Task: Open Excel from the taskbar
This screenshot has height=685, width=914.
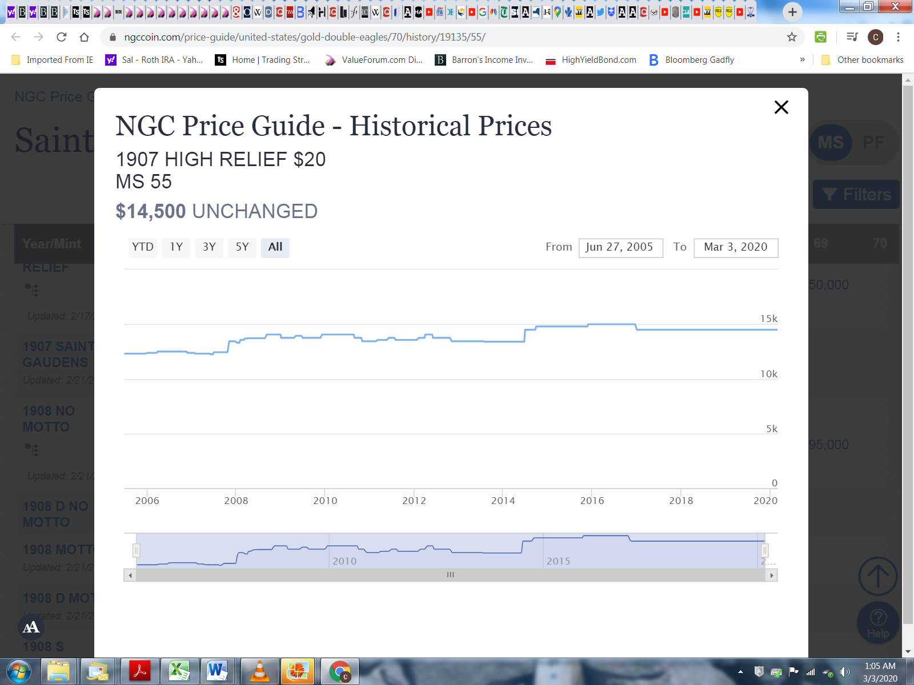Action: point(179,671)
